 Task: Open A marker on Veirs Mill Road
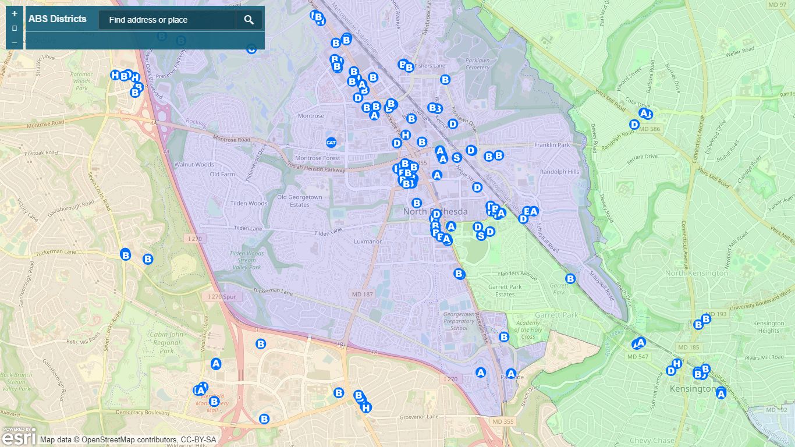pos(643,113)
